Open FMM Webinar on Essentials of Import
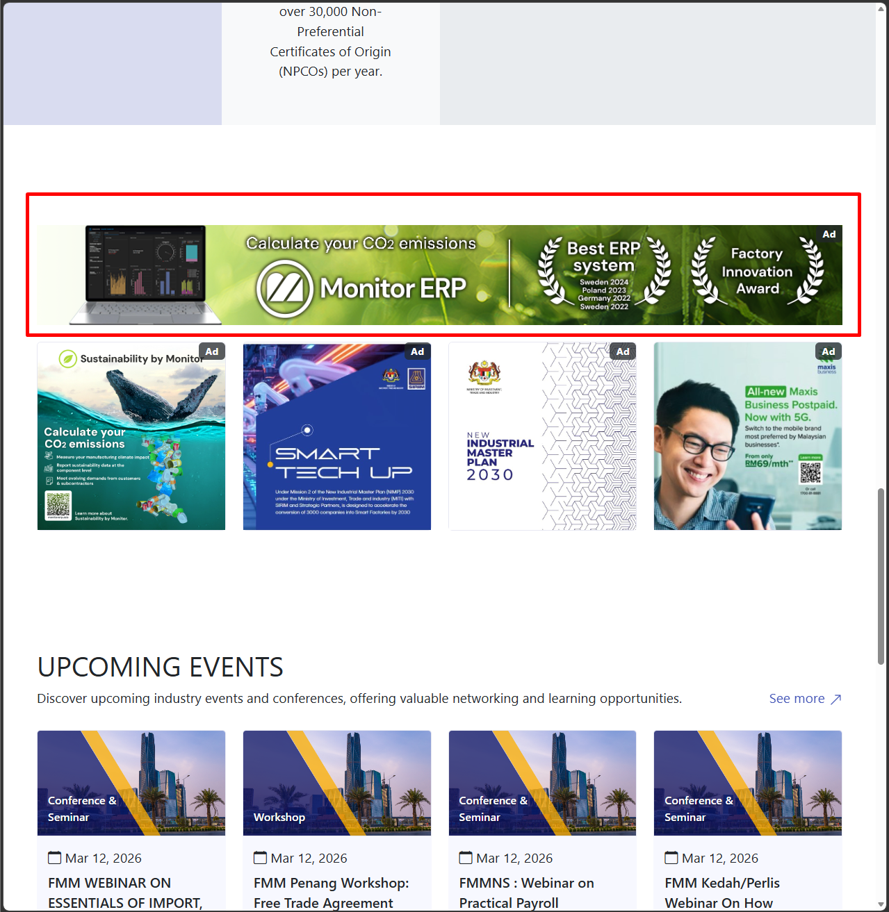 point(125,893)
